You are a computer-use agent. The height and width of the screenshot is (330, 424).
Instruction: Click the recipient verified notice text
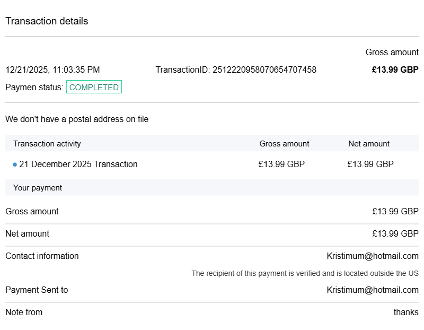(x=305, y=274)
